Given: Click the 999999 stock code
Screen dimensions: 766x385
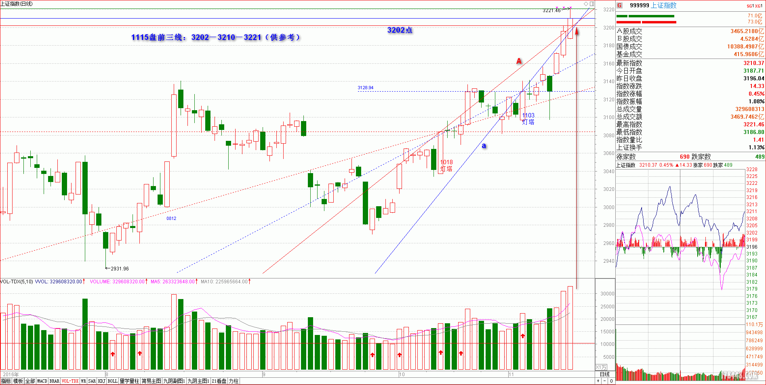Looking at the screenshot, I should pyautogui.click(x=640, y=5).
